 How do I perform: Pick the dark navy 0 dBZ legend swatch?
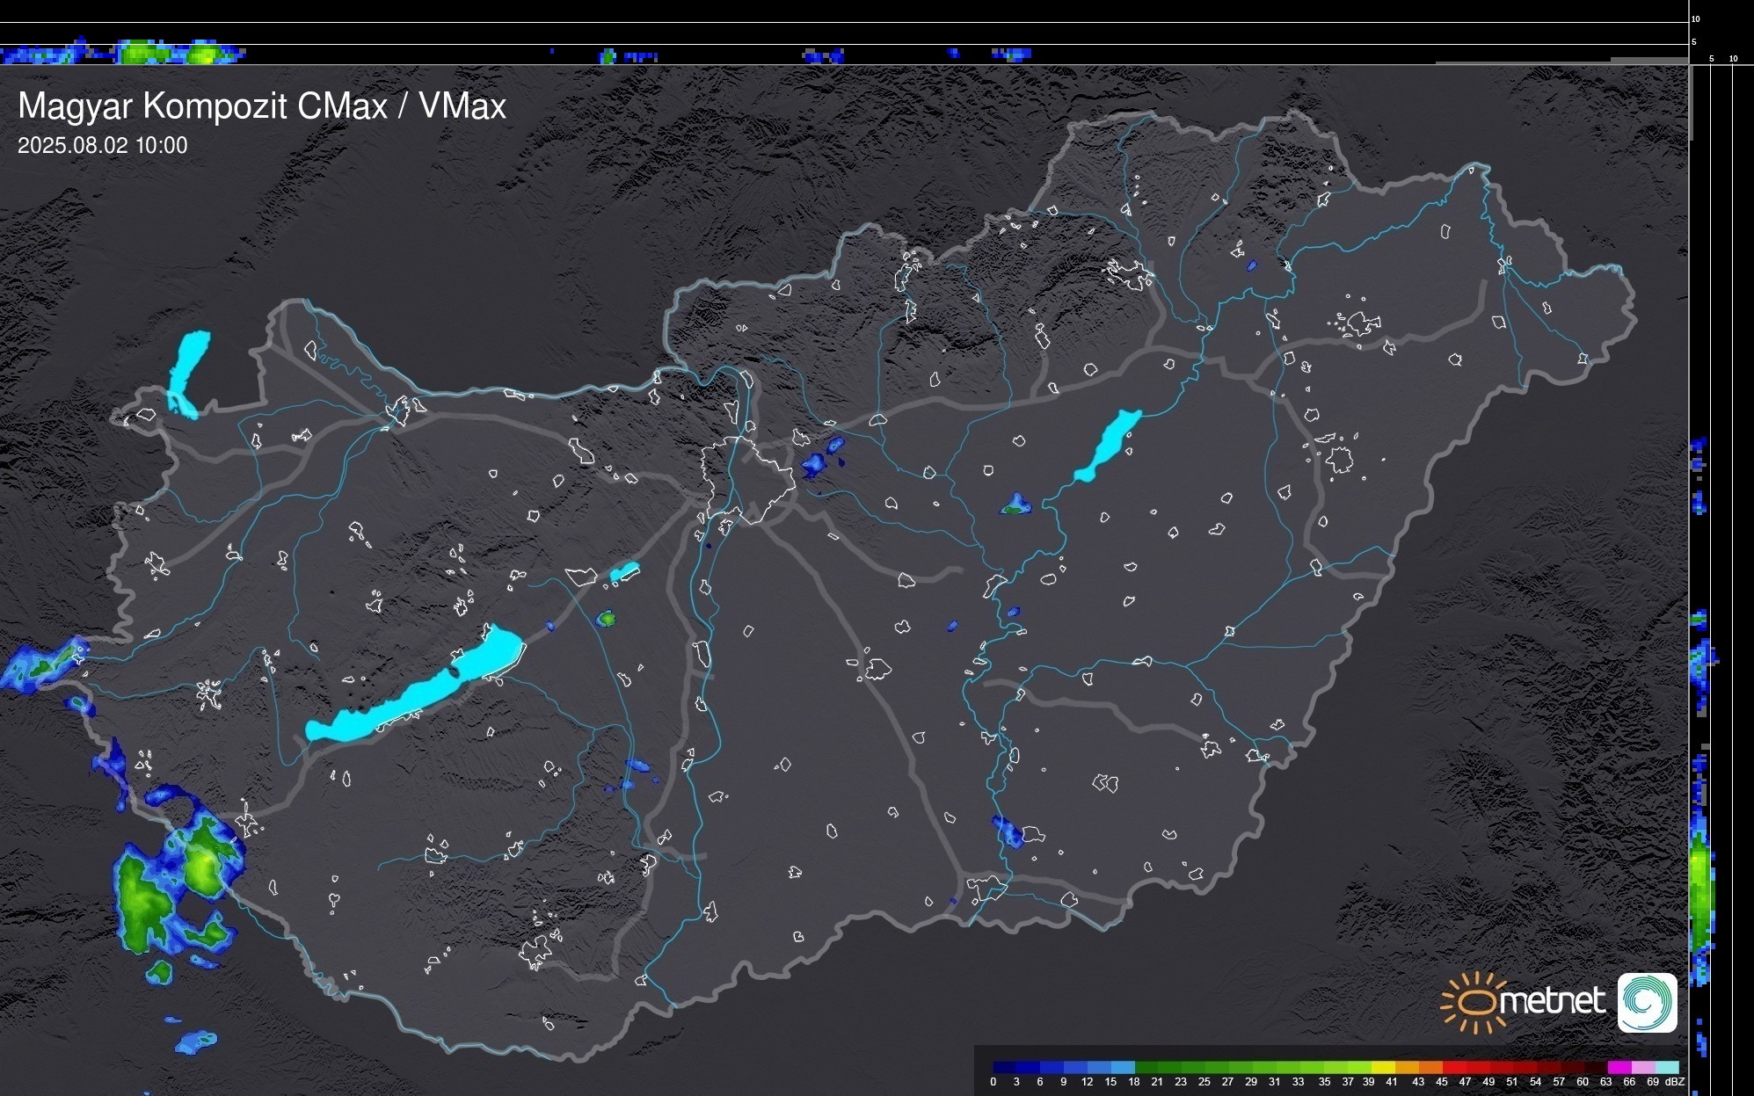1004,1067
